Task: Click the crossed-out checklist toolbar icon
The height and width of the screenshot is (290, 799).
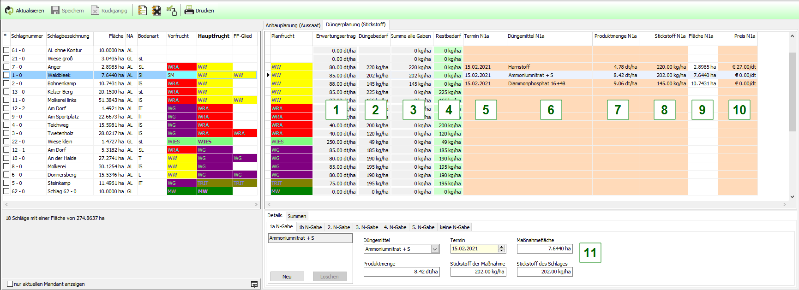Action: pyautogui.click(x=157, y=11)
